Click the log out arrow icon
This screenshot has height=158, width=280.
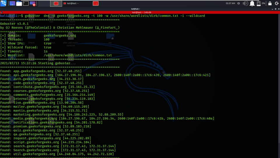276,4
